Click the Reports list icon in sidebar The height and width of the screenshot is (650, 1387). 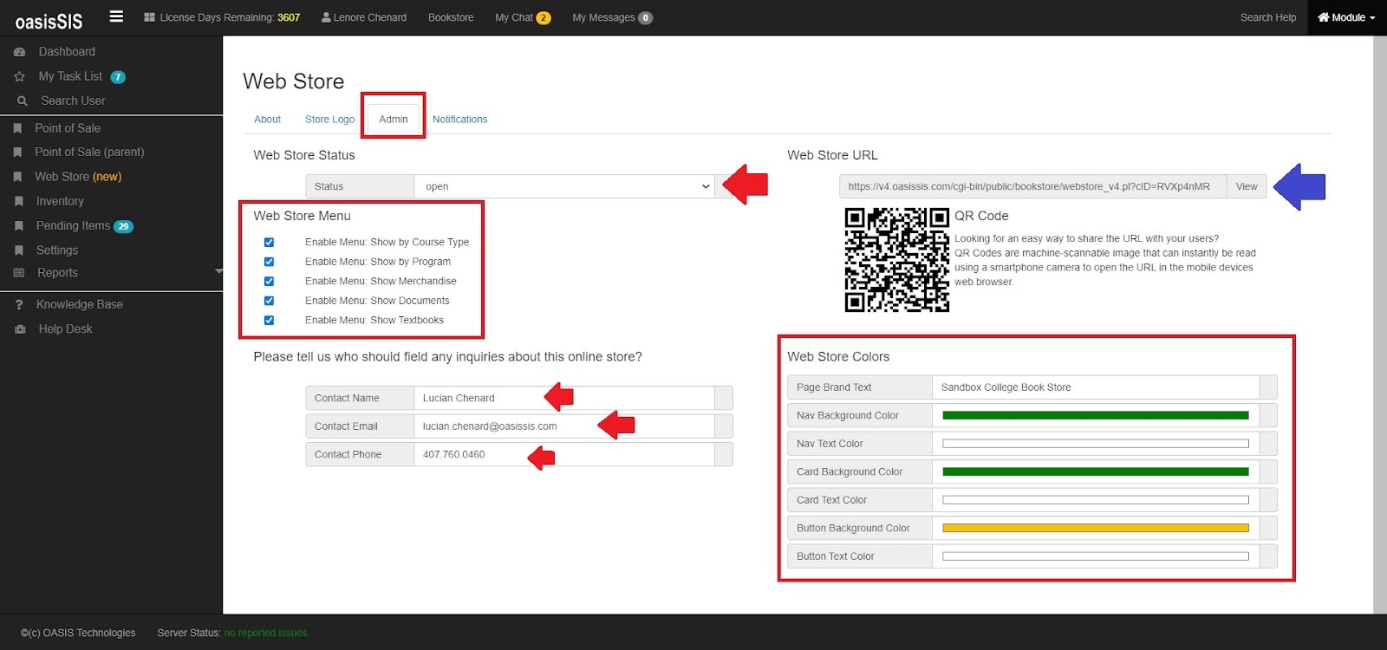pyautogui.click(x=19, y=273)
